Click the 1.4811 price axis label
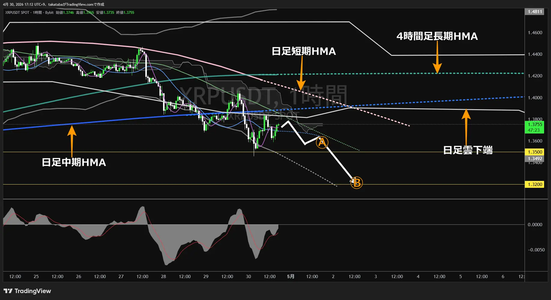Image resolution: width=551 pixels, height=300 pixels. pos(535,12)
